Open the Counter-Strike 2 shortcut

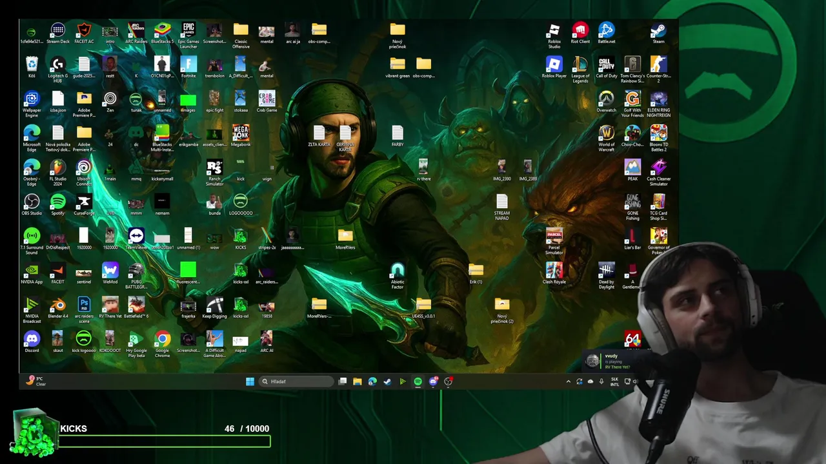tap(658, 70)
